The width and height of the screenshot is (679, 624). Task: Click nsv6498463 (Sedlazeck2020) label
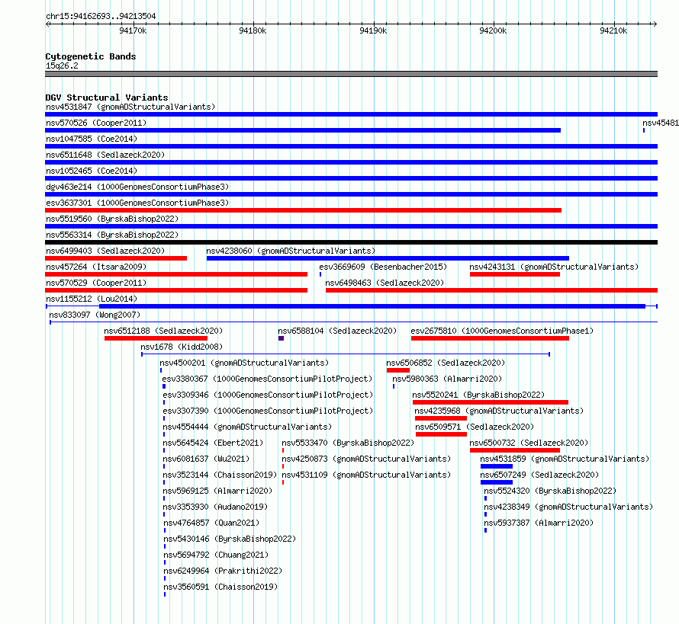tap(385, 283)
